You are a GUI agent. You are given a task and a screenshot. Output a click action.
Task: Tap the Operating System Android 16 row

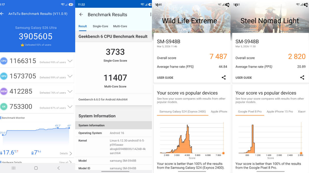coord(114,133)
